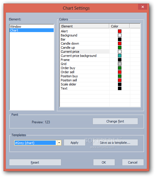Select the Text row label
The width and height of the screenshot is (155, 177).
(64, 88)
